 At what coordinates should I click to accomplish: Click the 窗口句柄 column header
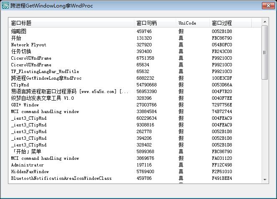(146, 23)
